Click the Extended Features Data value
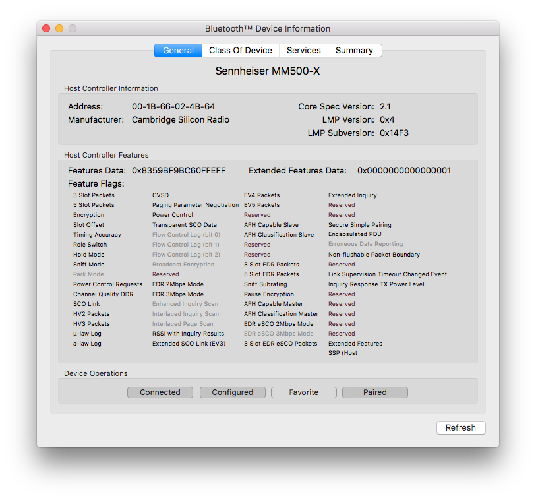Screen dimensions: 536x500 click(x=404, y=171)
